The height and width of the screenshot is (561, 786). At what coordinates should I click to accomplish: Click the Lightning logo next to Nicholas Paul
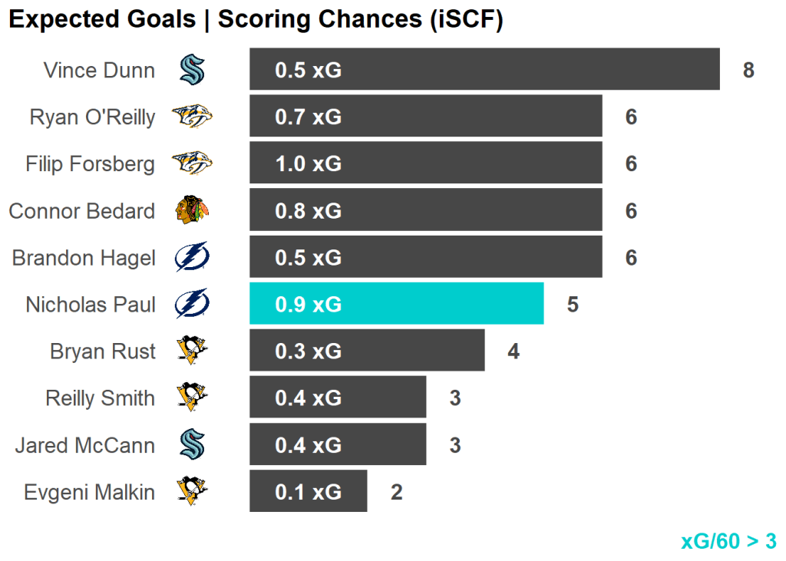point(191,305)
